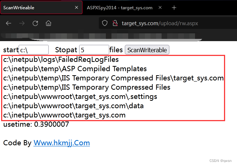
Task: Click the address bar URL target_sys.com/upload/rw.aspx
Action: (x=160, y=23)
